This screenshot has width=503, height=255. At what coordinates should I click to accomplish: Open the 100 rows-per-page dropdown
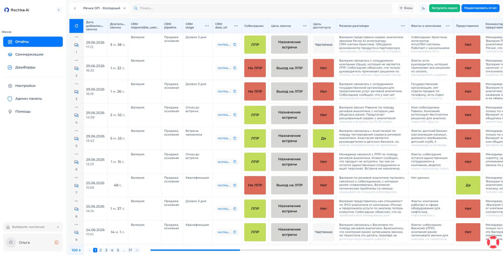coord(76,250)
